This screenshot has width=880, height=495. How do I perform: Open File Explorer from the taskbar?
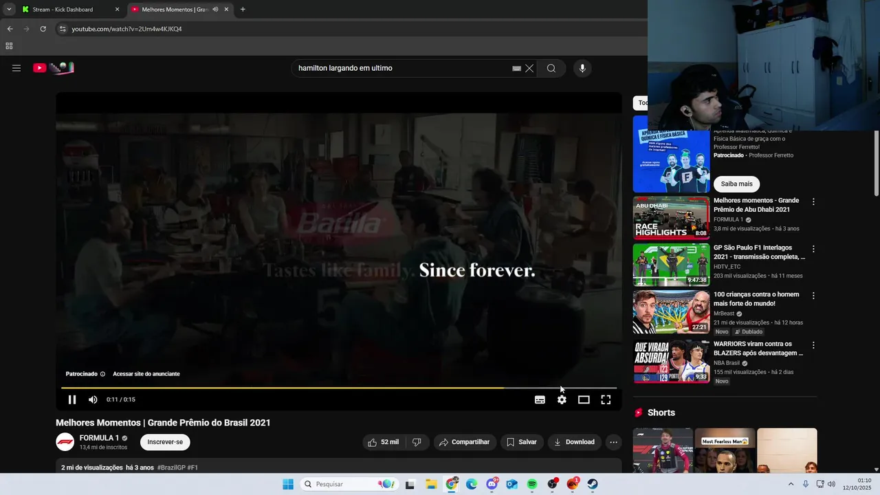431,484
